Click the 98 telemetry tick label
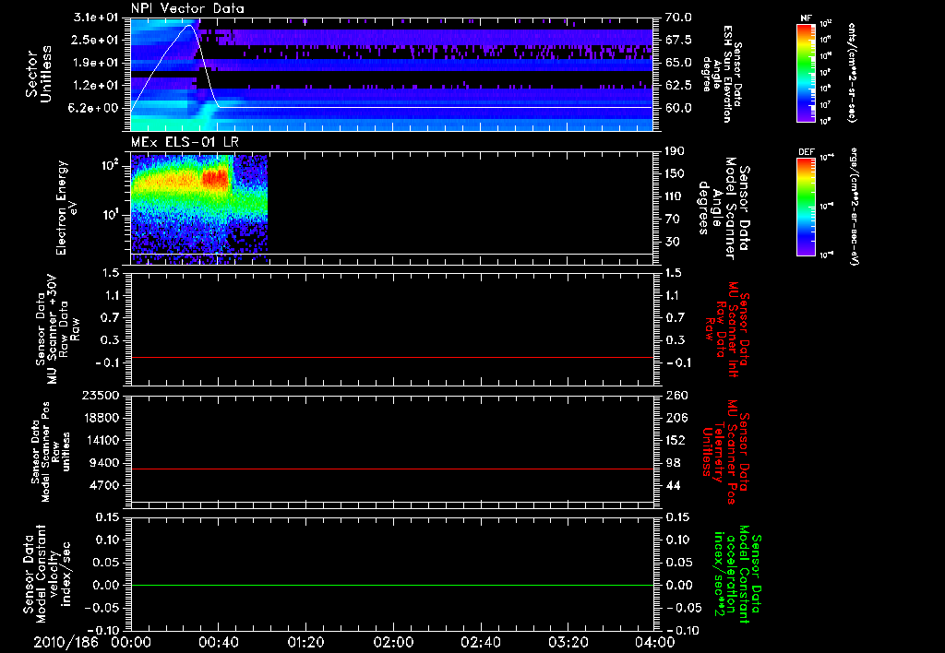 [673, 463]
